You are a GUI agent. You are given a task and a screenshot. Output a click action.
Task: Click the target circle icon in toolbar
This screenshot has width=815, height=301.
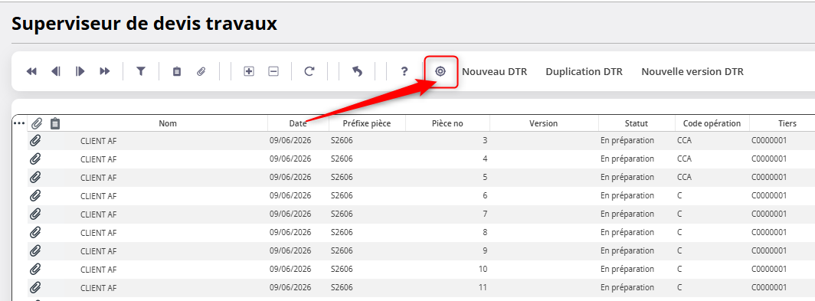pos(440,72)
